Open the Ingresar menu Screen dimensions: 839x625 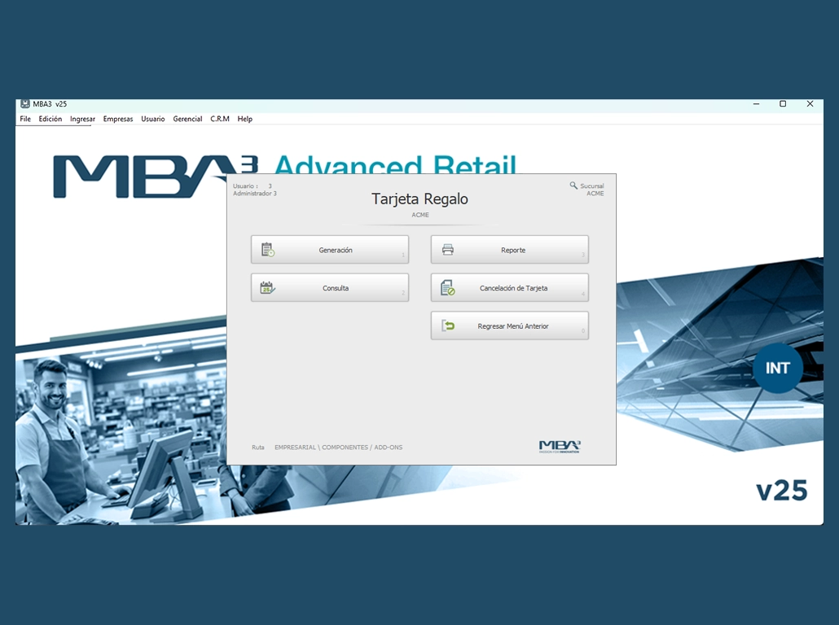point(82,119)
